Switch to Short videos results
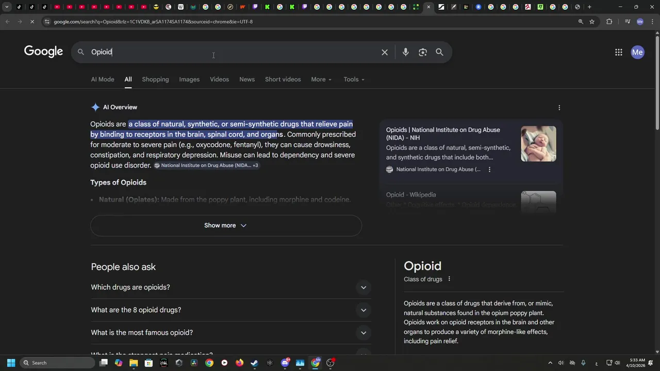Viewport: 660px width, 371px height. pos(283,79)
